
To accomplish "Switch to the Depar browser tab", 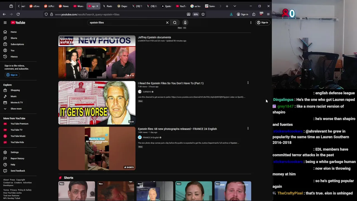I will click(122, 6).
